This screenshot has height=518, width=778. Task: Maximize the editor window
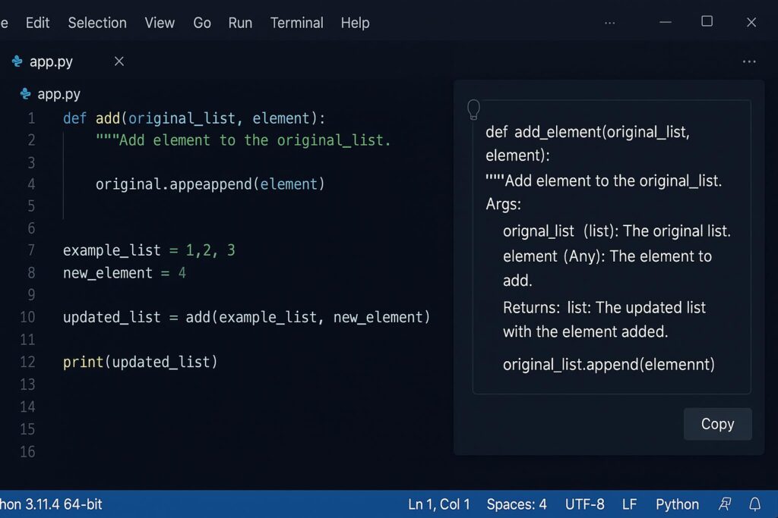point(707,21)
